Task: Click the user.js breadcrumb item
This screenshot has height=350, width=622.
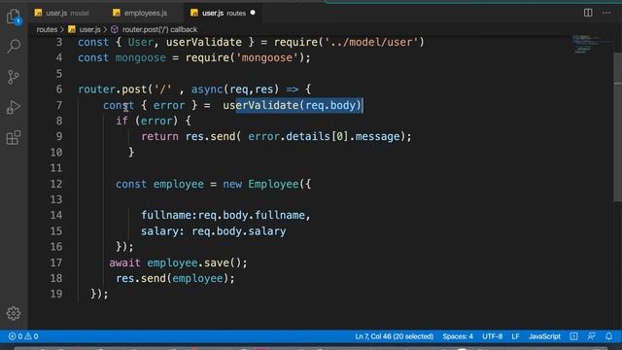Action: coord(85,29)
